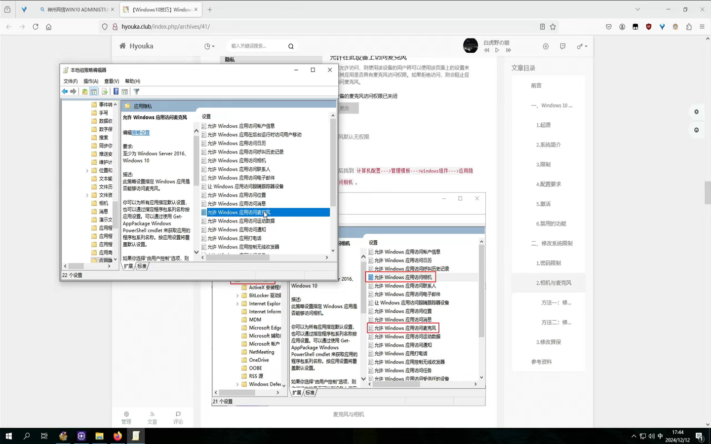The width and height of the screenshot is (711, 444).
Task: Jump to 6.禁用的功能 in the article outline
Action: pyautogui.click(x=552, y=223)
